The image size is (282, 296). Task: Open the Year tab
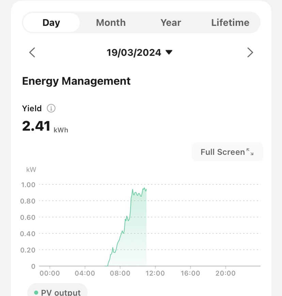(x=170, y=23)
